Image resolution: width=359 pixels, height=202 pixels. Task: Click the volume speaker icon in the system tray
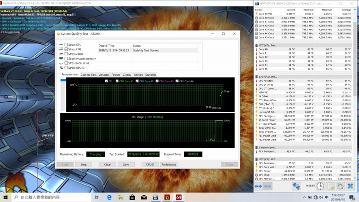[321, 197]
